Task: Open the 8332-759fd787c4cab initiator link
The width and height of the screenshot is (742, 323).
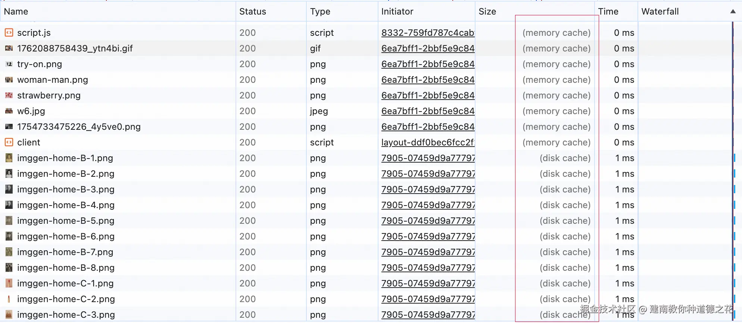Action: click(428, 33)
